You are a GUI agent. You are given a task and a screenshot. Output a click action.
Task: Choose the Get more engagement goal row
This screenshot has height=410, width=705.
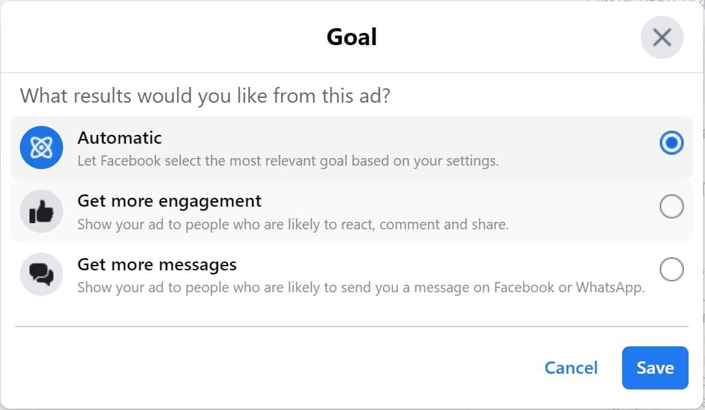(343, 211)
